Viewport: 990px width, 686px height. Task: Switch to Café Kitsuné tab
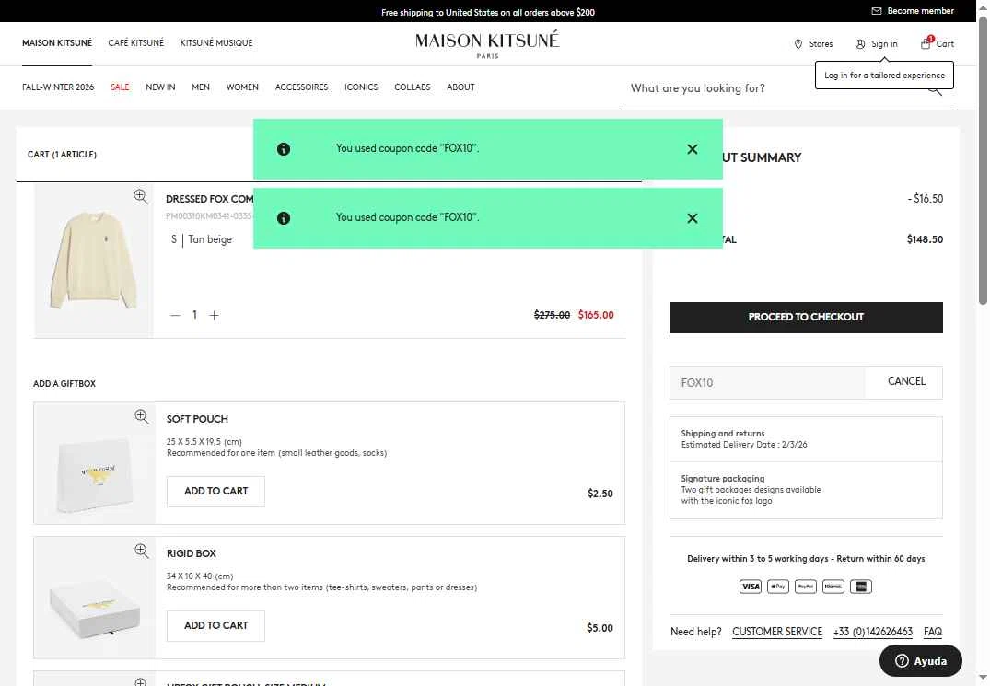tap(135, 43)
